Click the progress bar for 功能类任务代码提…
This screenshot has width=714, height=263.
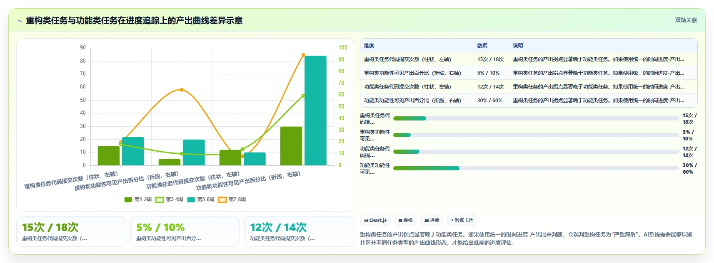tap(536, 152)
